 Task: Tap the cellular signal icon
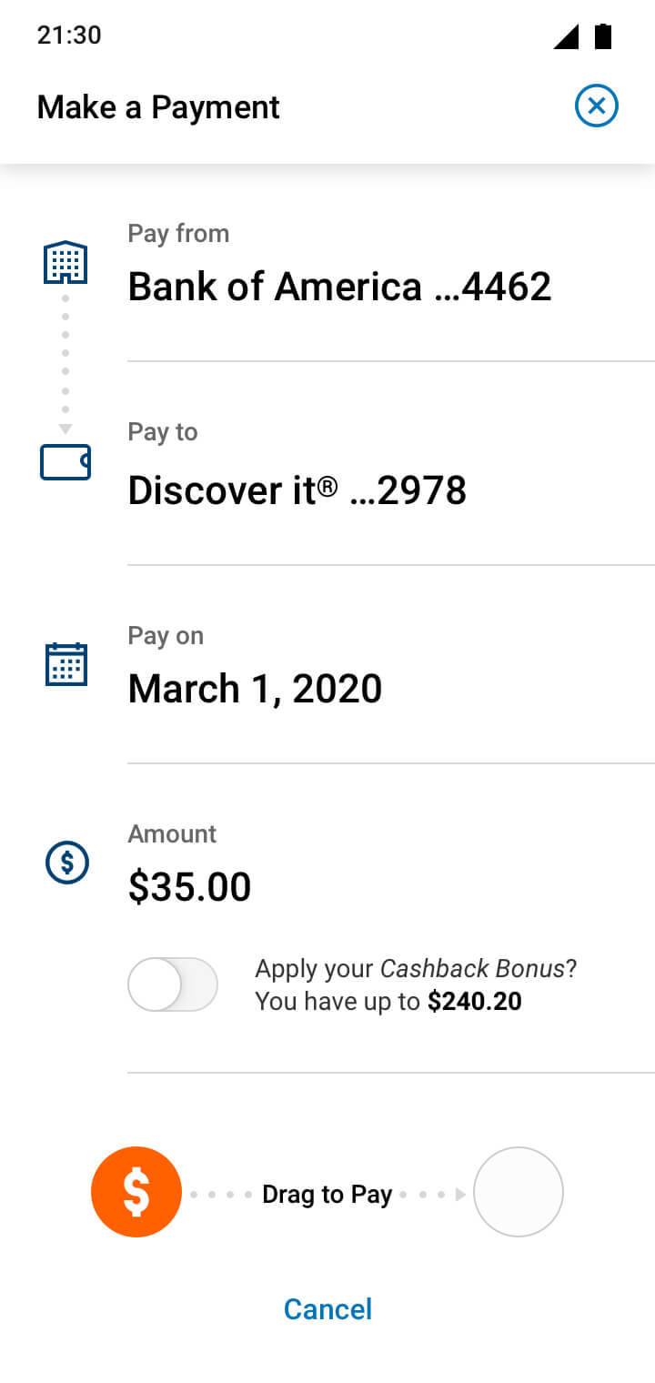point(565,36)
